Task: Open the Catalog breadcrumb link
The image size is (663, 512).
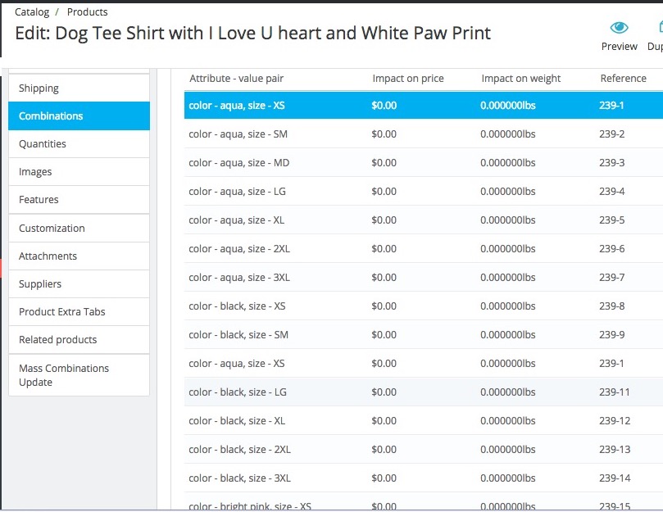Action: 32,11
